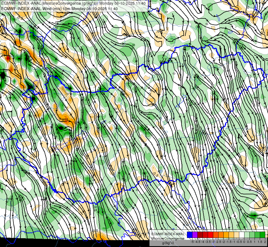The height and width of the screenshot is (247, 268).
Task: Click the palest green swatch between 0 and 0.5
Action: (247, 235)
